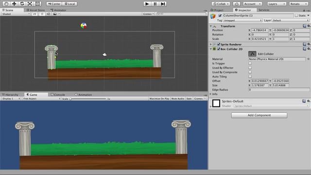Open the Free Aspect dropdown
The height and width of the screenshot is (175, 311).
[x=41, y=99]
